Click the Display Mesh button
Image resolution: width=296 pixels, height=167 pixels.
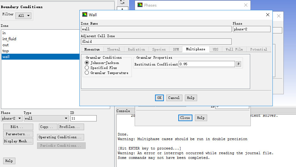18,141
